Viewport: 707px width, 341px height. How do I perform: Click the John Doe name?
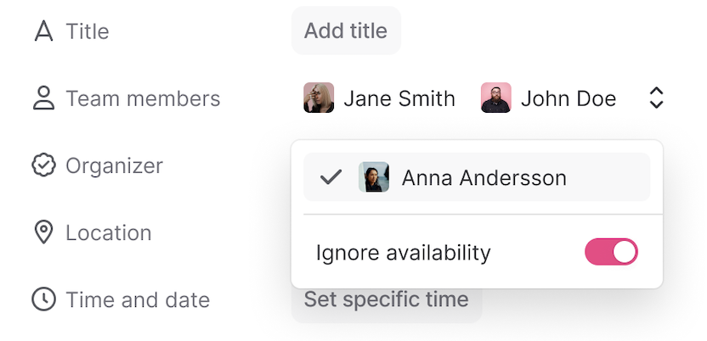pos(568,98)
